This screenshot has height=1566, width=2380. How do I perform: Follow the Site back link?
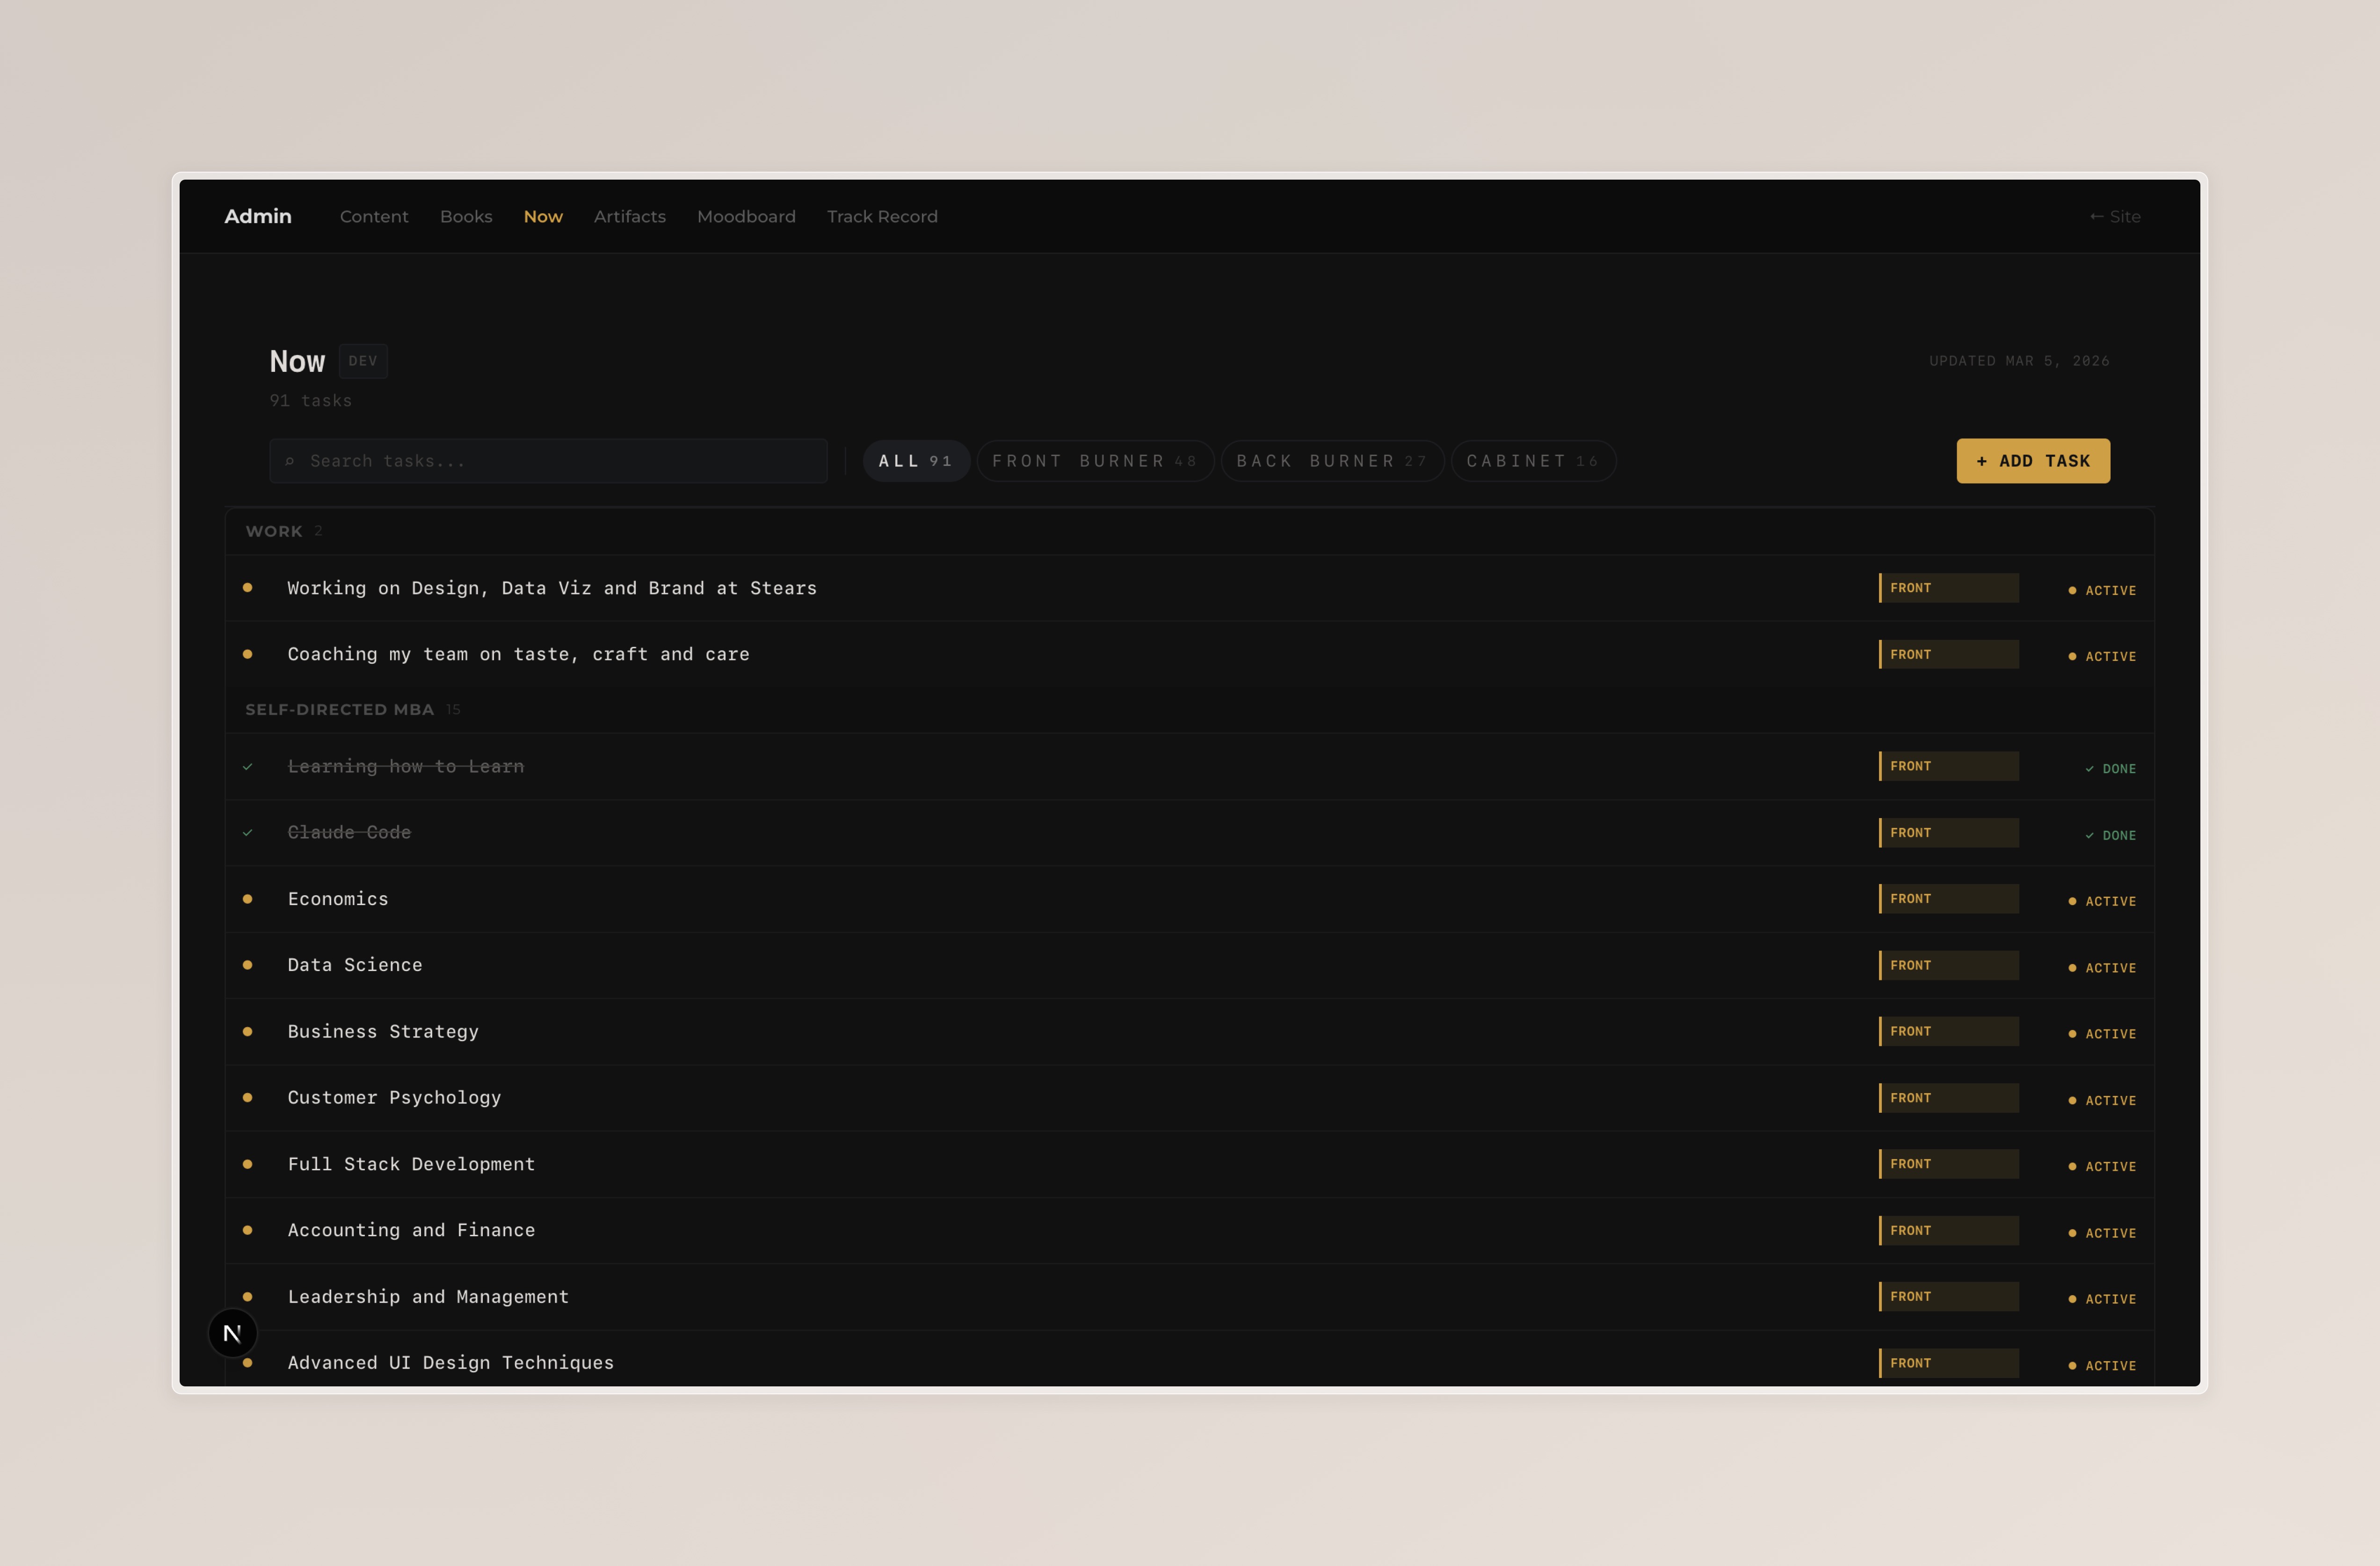[x=2114, y=216]
